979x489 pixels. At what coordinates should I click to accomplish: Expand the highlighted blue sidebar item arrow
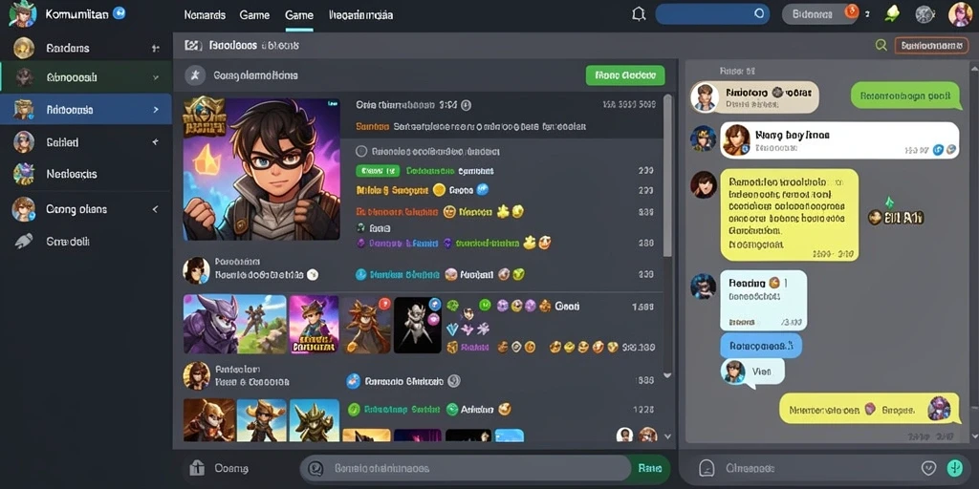pos(156,110)
